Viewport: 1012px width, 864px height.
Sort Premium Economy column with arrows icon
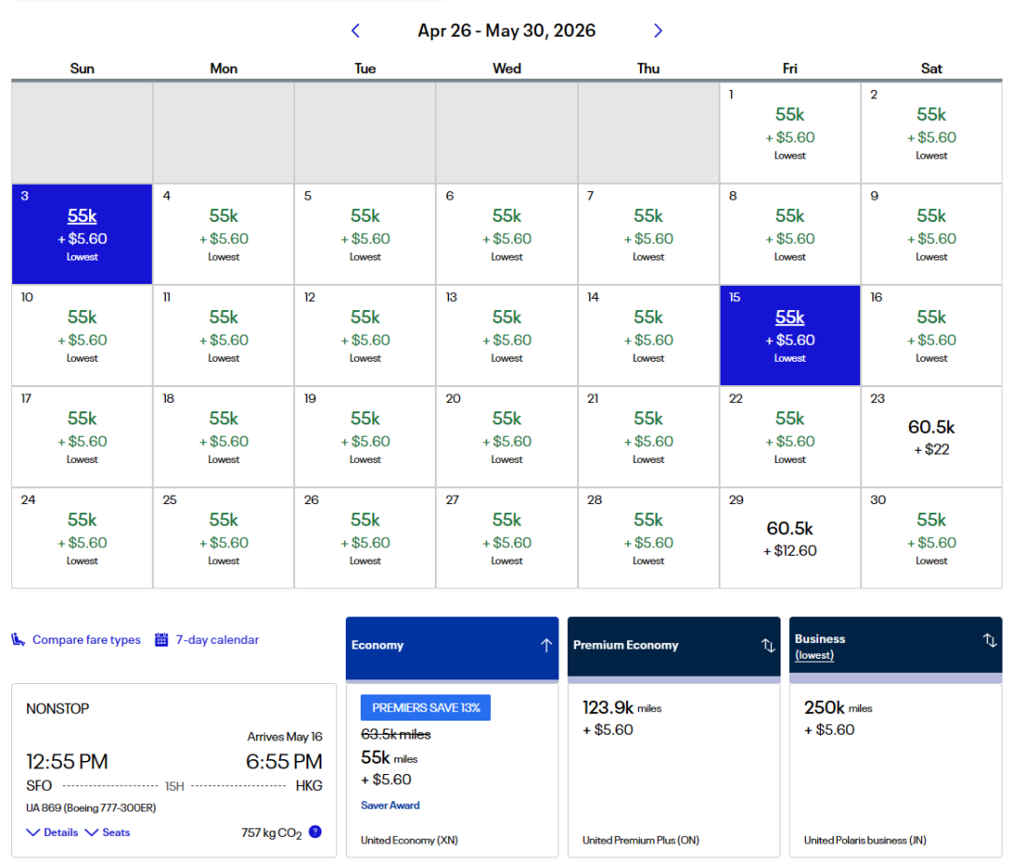tap(767, 645)
